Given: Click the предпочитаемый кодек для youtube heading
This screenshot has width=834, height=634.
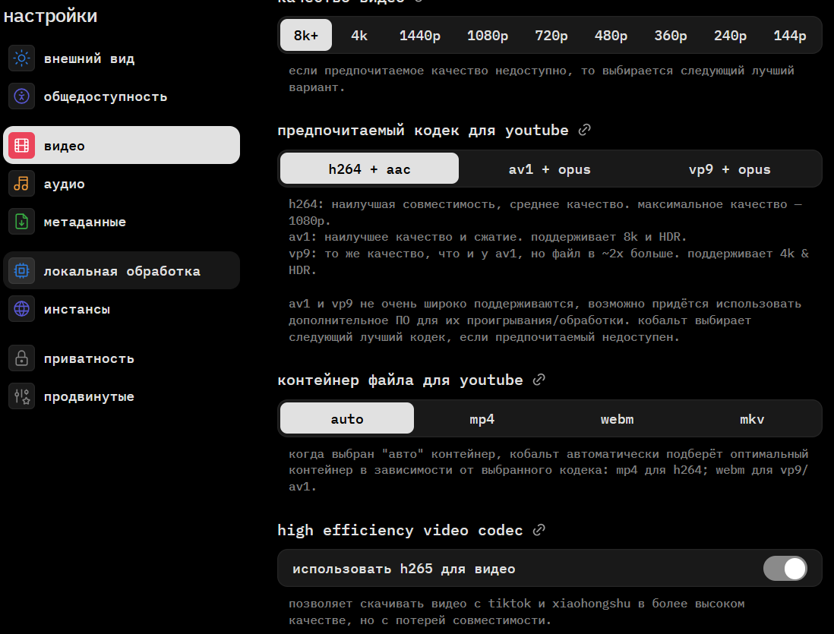Looking at the screenshot, I should tap(423, 131).
